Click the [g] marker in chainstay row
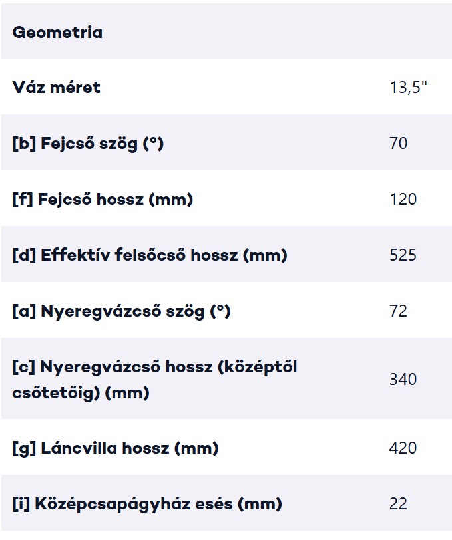 click(x=24, y=448)
